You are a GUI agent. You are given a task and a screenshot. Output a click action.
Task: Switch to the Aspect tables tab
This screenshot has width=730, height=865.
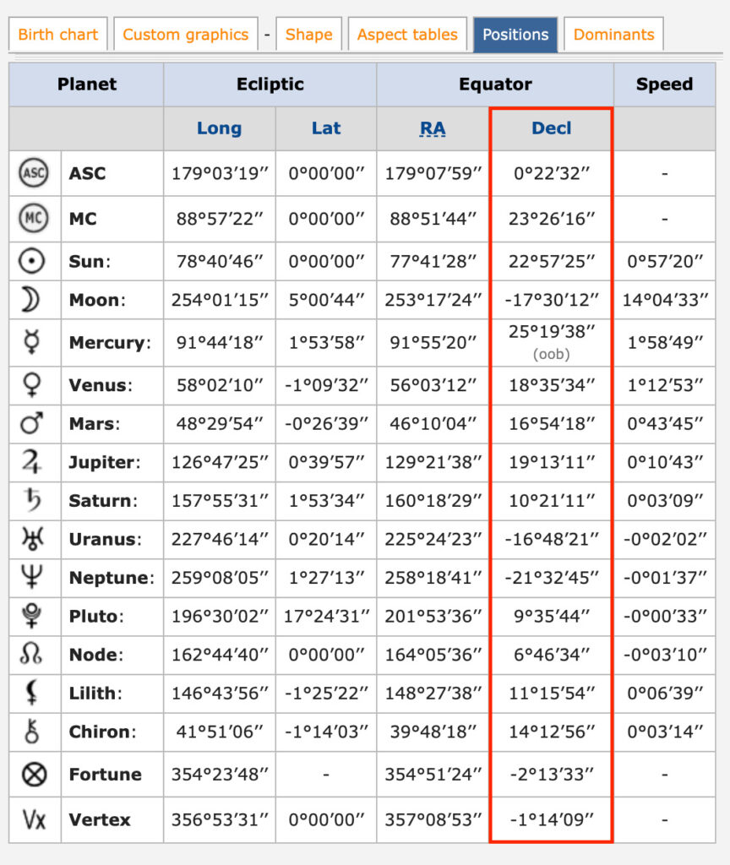(407, 34)
